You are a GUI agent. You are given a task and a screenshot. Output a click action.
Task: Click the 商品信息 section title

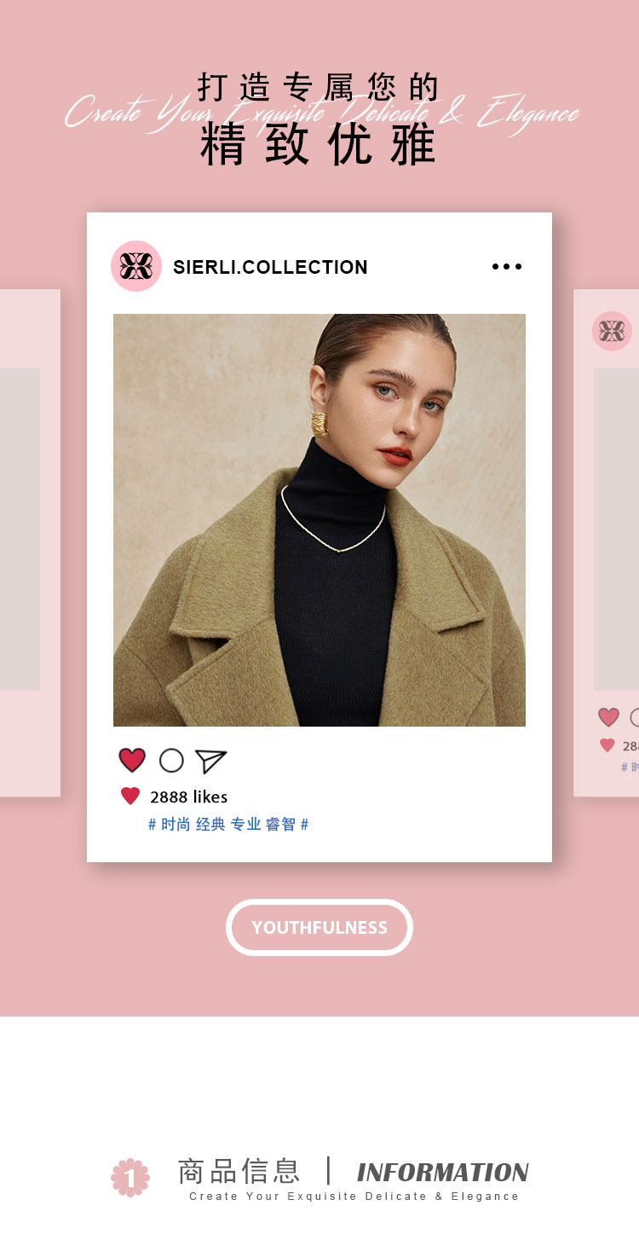coord(239,1171)
